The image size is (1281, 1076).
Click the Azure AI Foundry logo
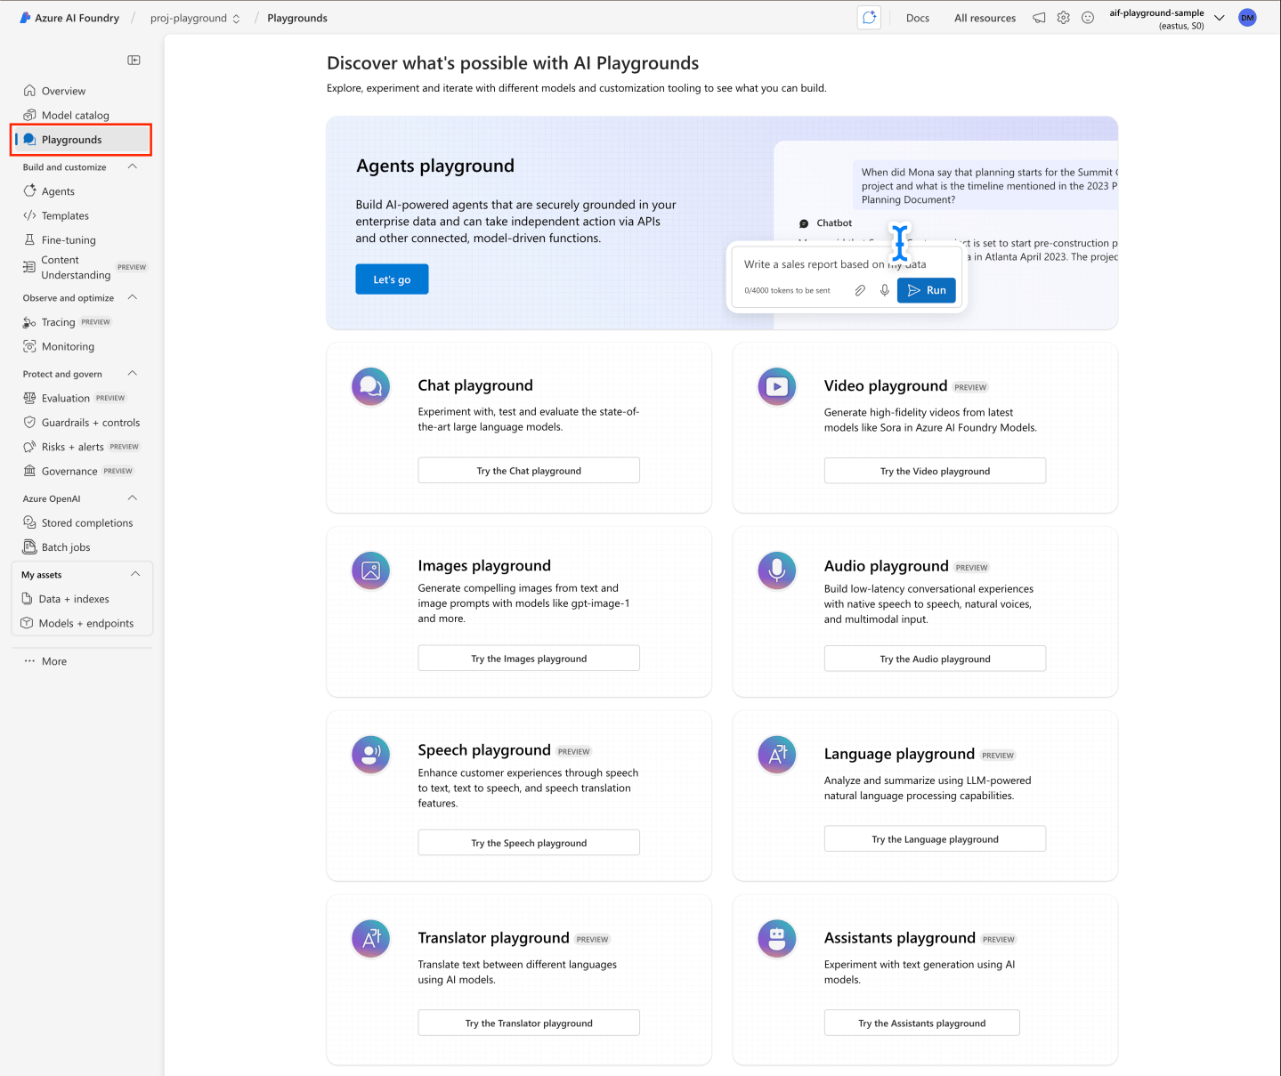coord(26,18)
